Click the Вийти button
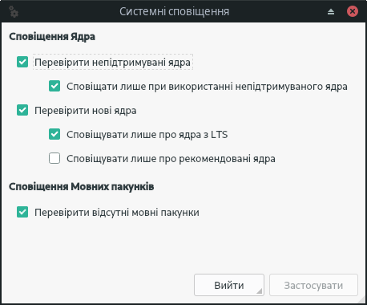This screenshot has width=367, height=305. (x=229, y=285)
